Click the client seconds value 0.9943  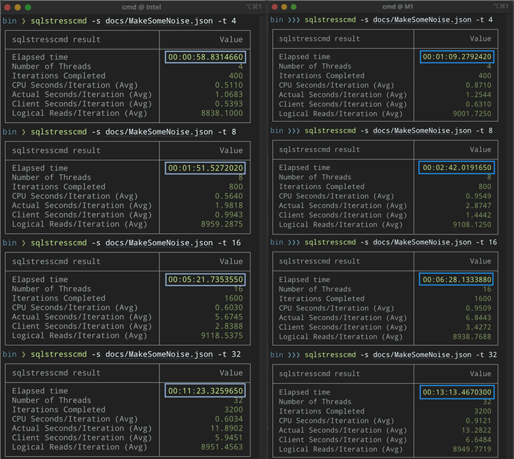click(x=229, y=215)
